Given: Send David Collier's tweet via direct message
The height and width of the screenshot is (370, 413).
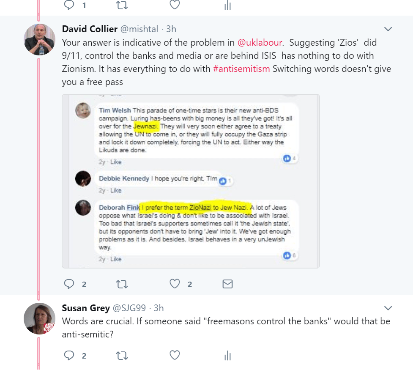Looking at the screenshot, I should pos(227,284).
